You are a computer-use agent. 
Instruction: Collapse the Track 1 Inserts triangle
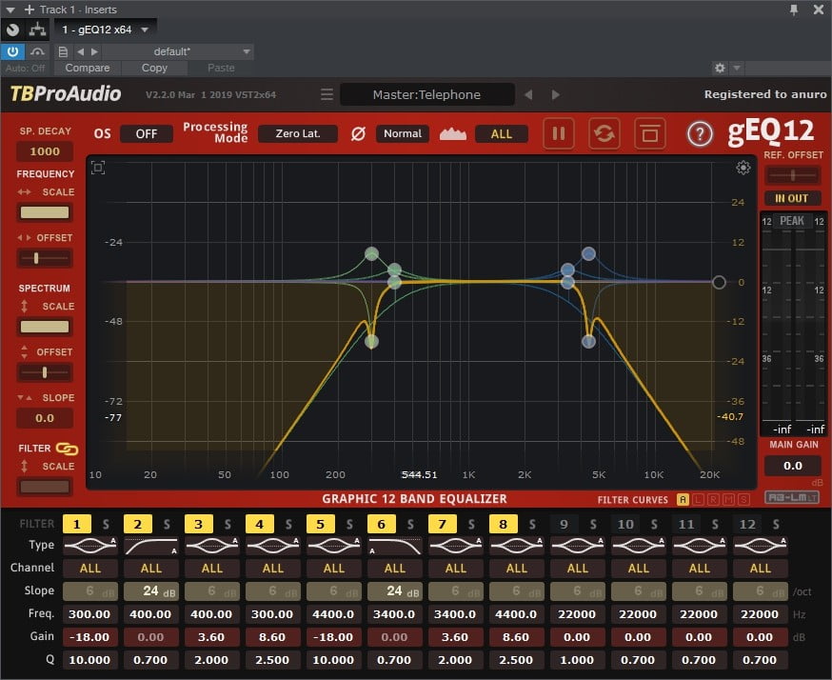tap(10, 10)
